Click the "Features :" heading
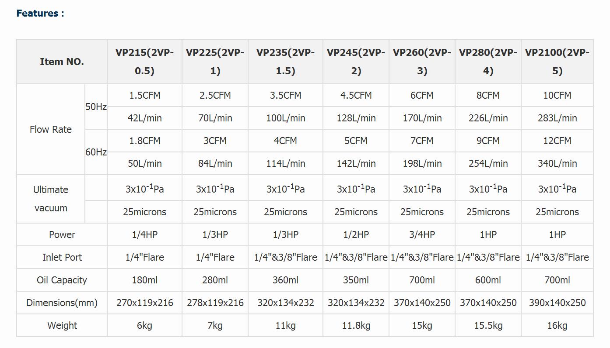The height and width of the screenshot is (348, 610). tap(40, 13)
